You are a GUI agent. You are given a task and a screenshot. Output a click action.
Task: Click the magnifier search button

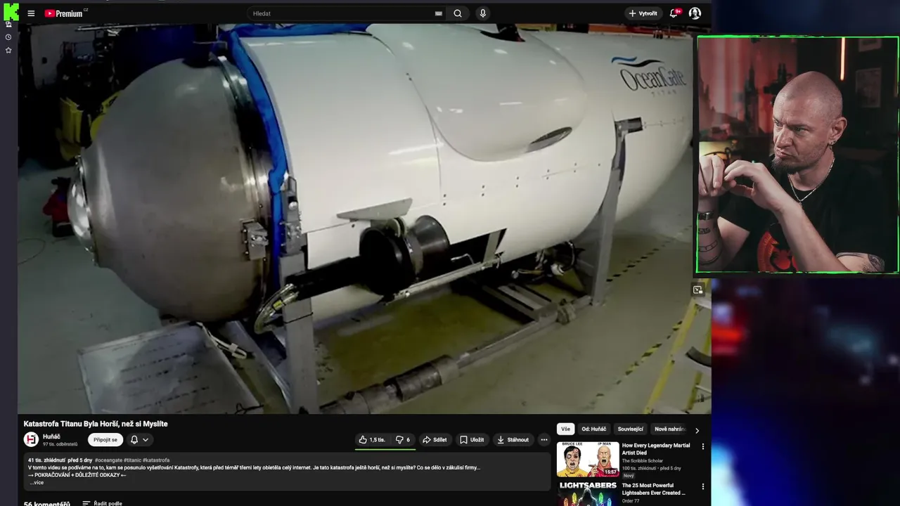tap(458, 13)
